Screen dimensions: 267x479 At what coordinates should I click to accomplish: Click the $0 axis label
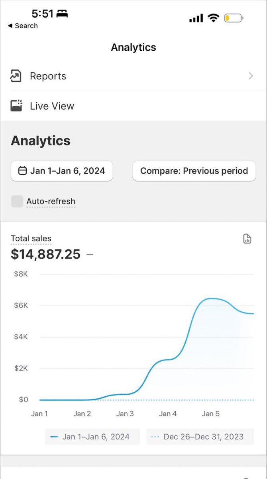coord(24,400)
